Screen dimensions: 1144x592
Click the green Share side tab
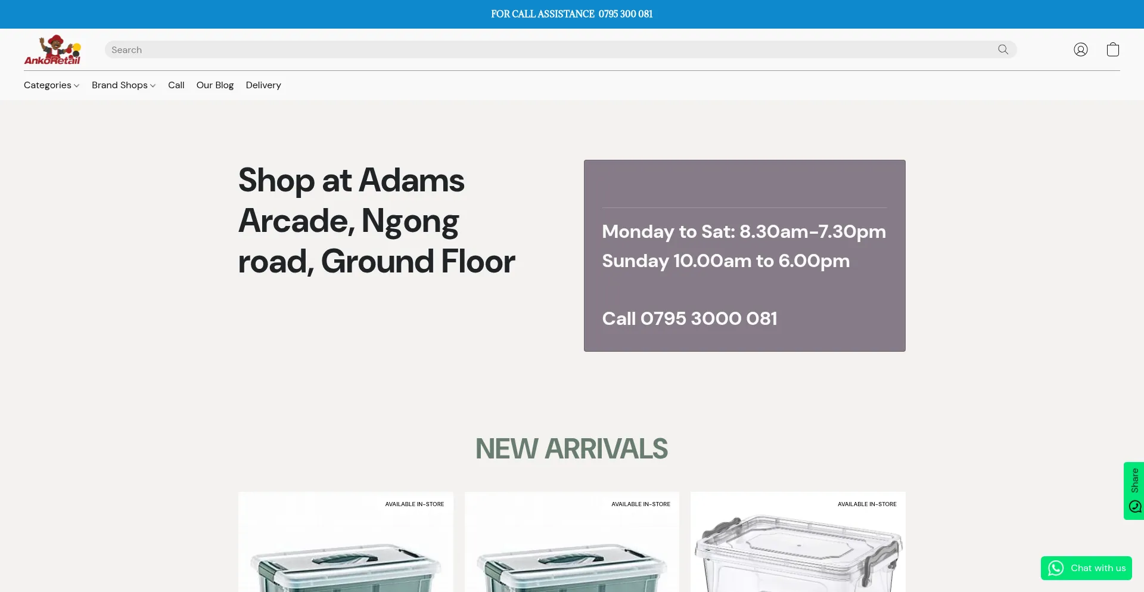point(1134,490)
